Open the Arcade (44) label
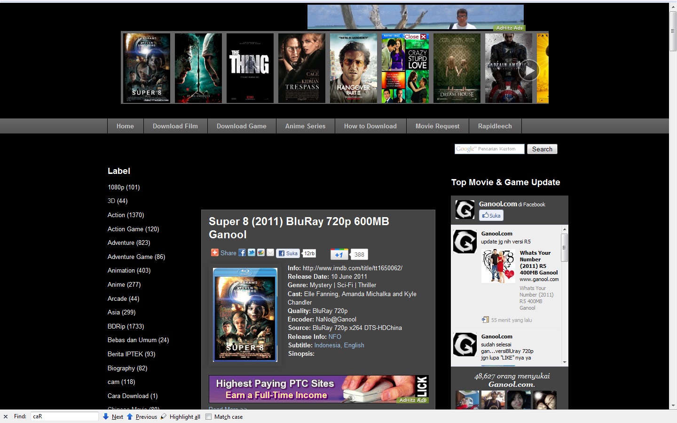Screen dimensions: 677x423 pyautogui.click(x=124, y=298)
